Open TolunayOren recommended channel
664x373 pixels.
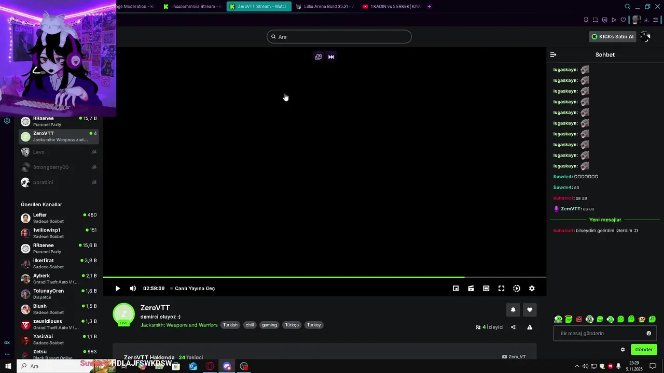pyautogui.click(x=59, y=294)
